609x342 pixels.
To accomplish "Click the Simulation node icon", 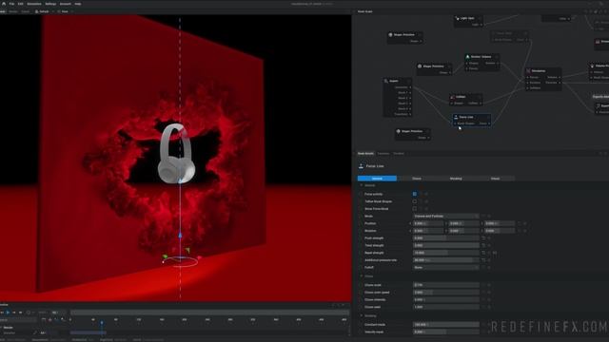I will click(528, 71).
